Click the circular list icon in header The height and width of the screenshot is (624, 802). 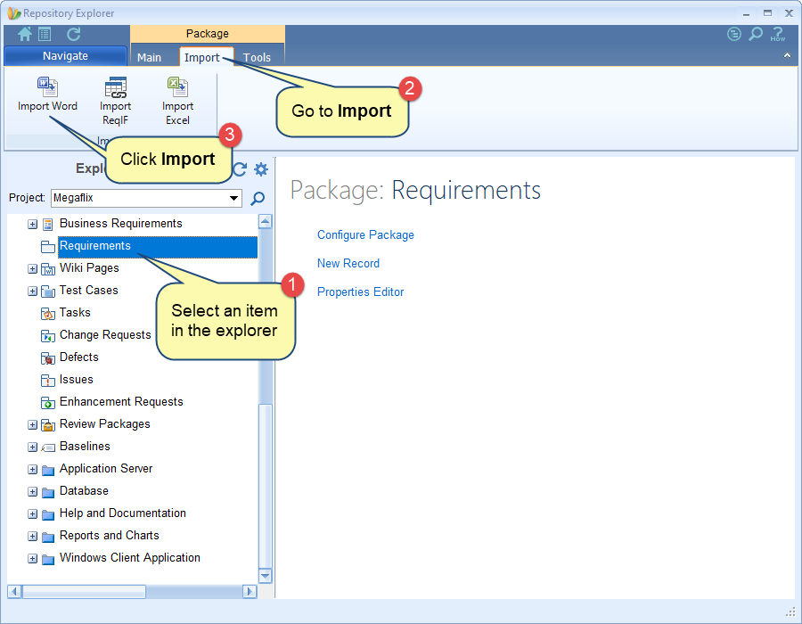pyautogui.click(x=734, y=34)
